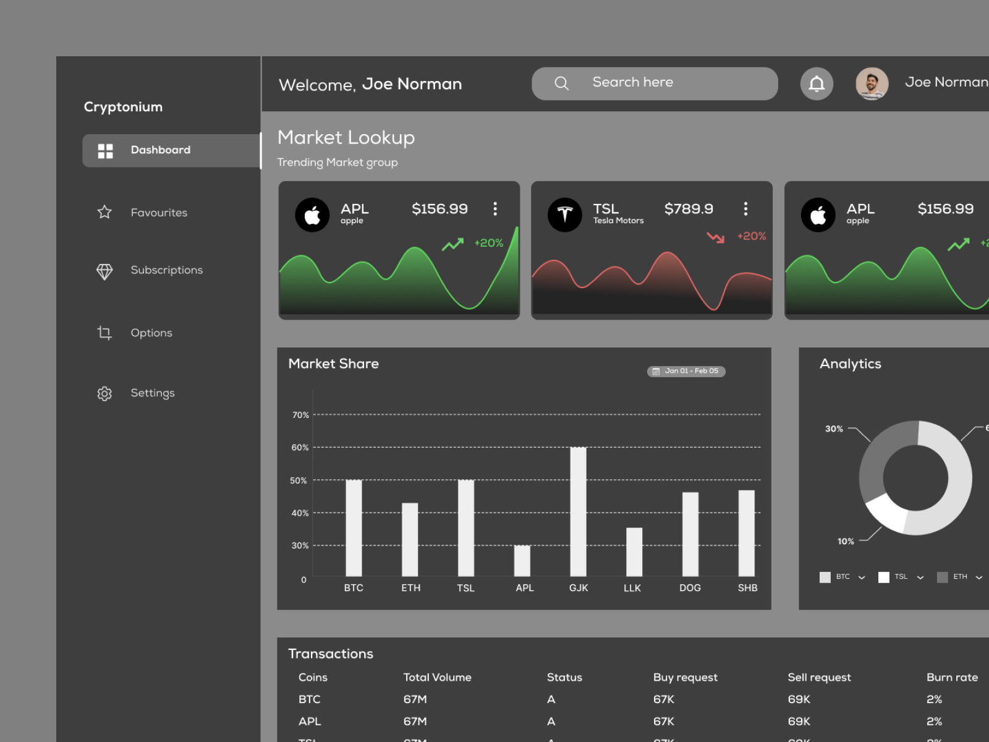The width and height of the screenshot is (989, 742).
Task: Click the BTC legend color swatch
Action: pos(825,578)
